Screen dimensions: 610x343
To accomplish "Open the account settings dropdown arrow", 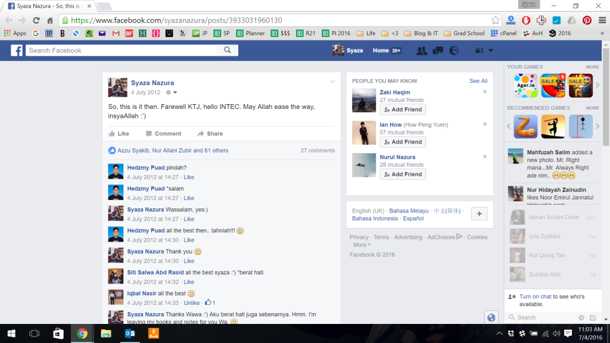I will (491, 51).
